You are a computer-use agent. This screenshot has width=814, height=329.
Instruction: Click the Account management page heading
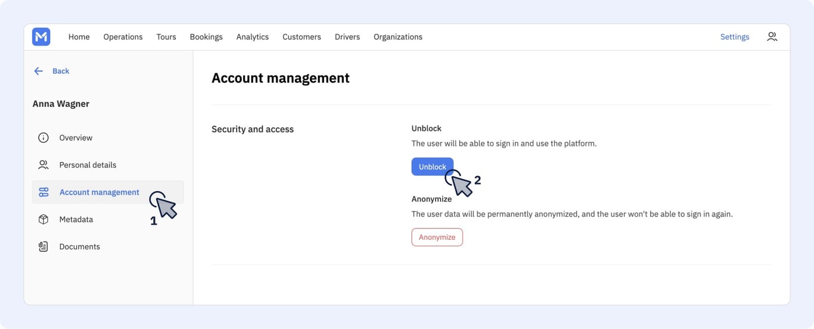coord(281,78)
